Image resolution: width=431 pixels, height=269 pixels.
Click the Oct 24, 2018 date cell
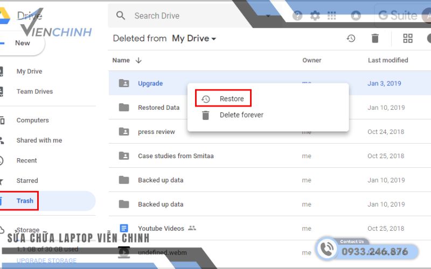pos(386,132)
